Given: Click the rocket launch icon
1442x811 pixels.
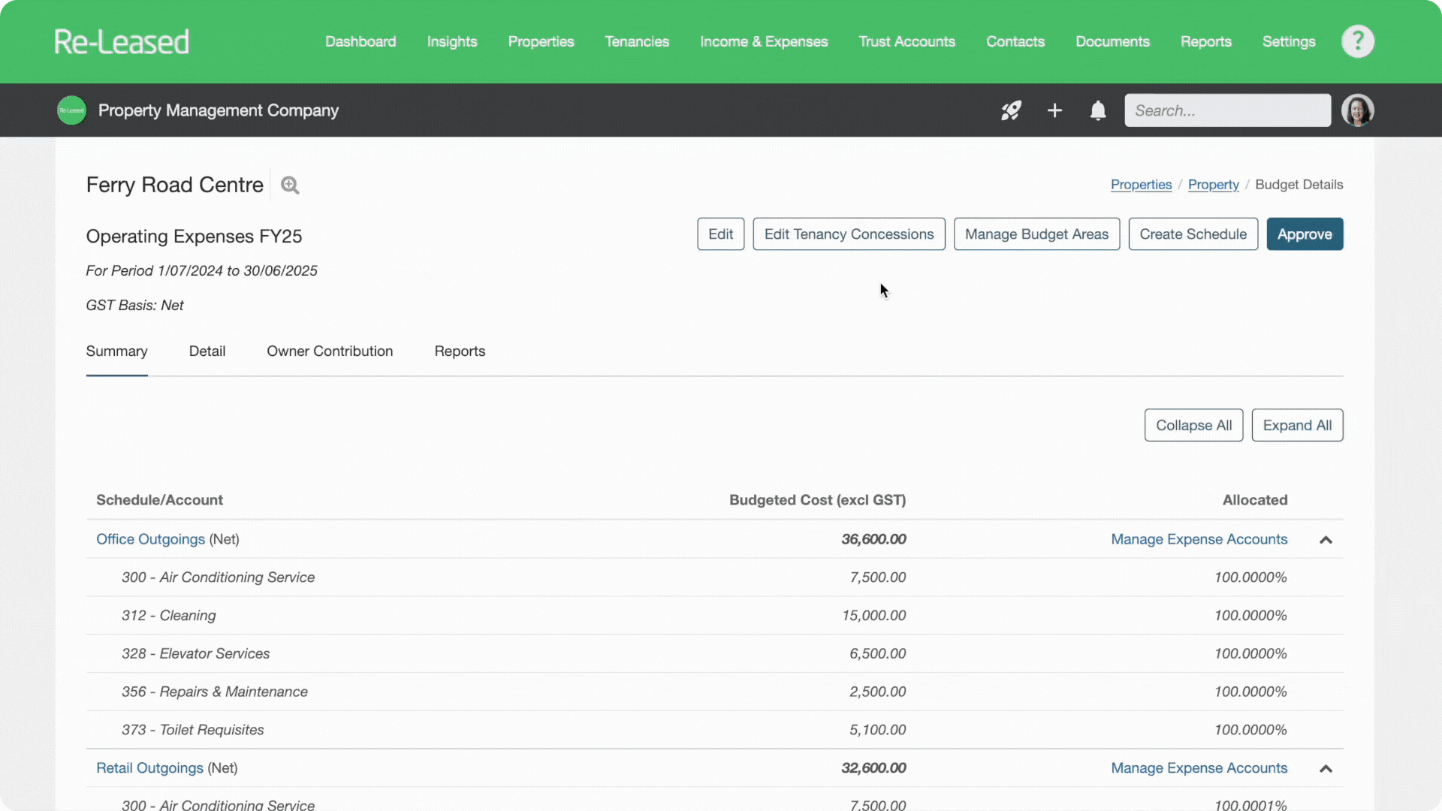Looking at the screenshot, I should point(1011,110).
